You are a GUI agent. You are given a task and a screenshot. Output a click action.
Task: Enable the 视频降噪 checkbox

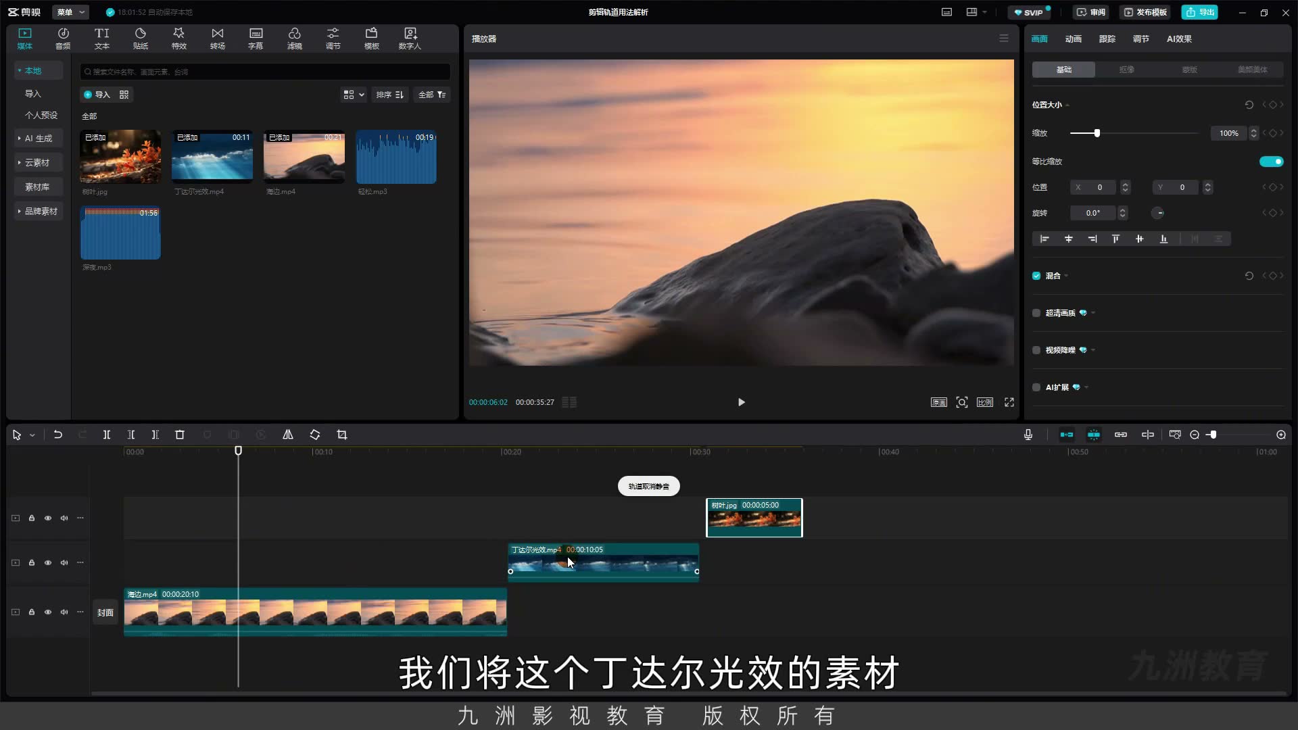(x=1036, y=350)
